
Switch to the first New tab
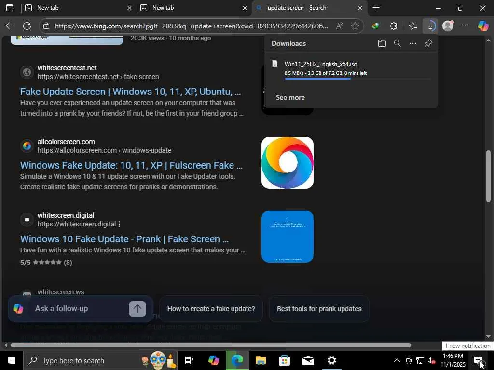click(x=79, y=8)
